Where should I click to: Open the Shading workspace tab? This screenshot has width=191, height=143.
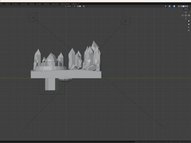coord(32,4)
